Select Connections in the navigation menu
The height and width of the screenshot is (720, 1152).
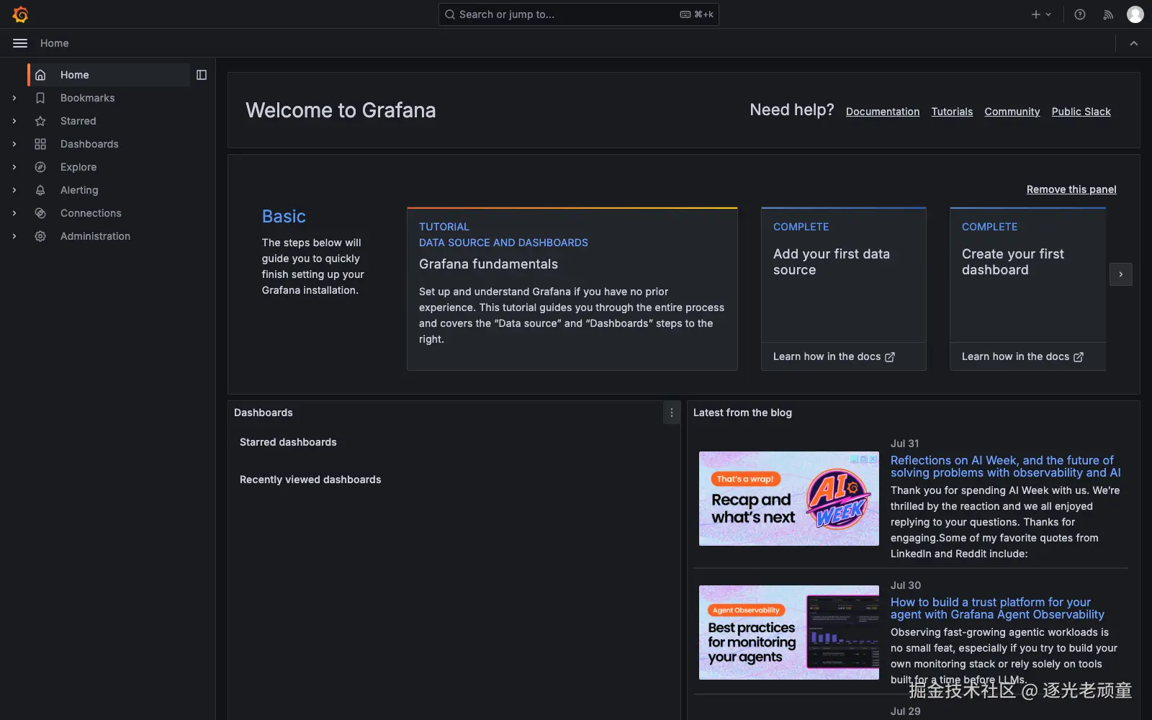pyautogui.click(x=91, y=213)
